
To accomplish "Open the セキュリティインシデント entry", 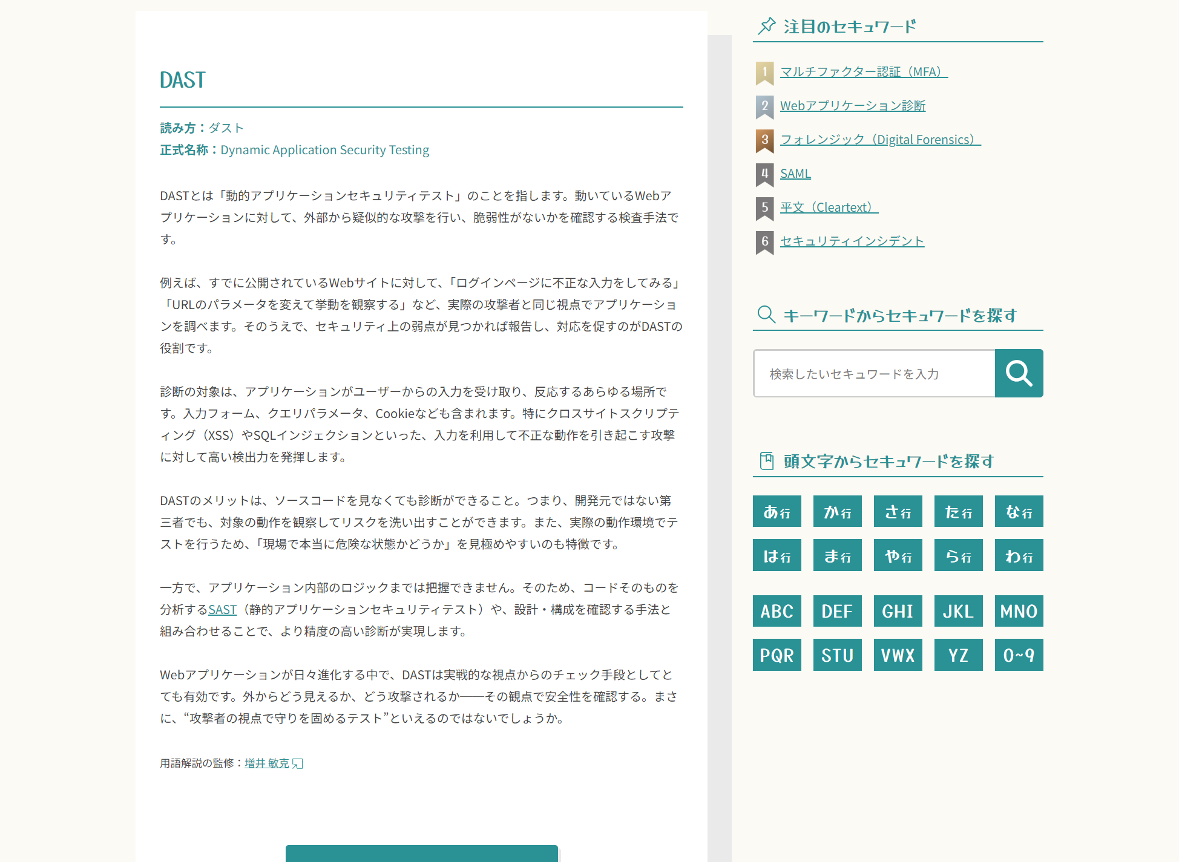I will pyautogui.click(x=852, y=240).
